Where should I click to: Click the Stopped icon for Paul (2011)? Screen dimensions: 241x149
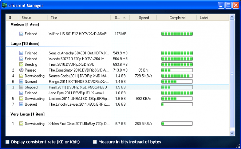click(x=21, y=87)
